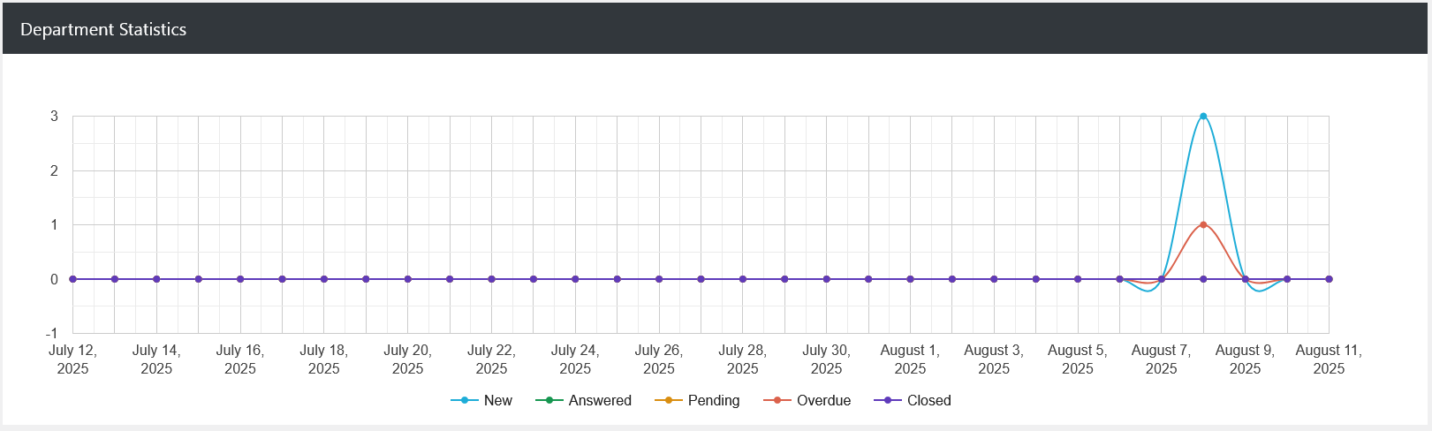
Task: Hide the Answered series via legend label
Action: pos(600,400)
